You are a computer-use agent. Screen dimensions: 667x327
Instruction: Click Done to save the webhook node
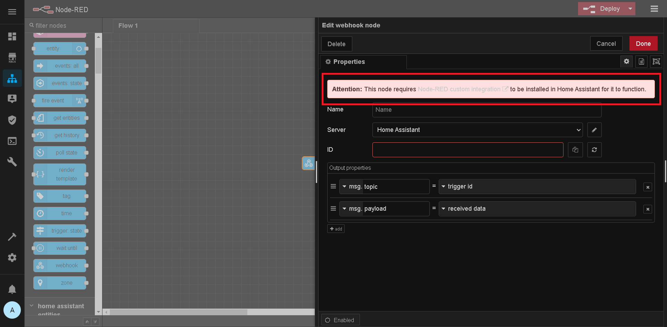[x=643, y=44]
